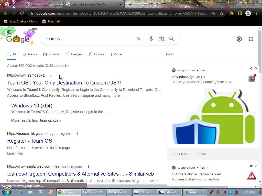Viewport: 262px width, 196px height.
Task: Open Windows Media Player taskbar icon
Action: click(x=41, y=192)
